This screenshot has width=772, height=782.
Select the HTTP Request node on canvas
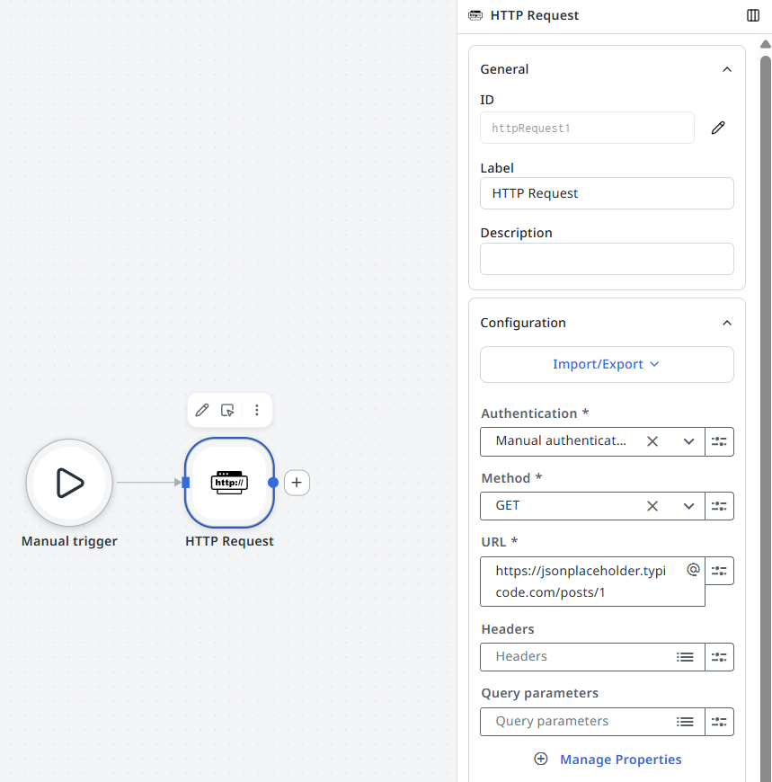coord(229,483)
